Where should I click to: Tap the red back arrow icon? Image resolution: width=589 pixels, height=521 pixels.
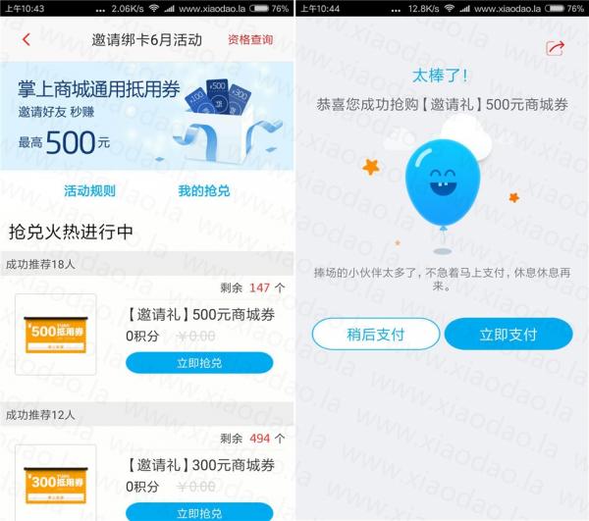pyautogui.click(x=27, y=39)
